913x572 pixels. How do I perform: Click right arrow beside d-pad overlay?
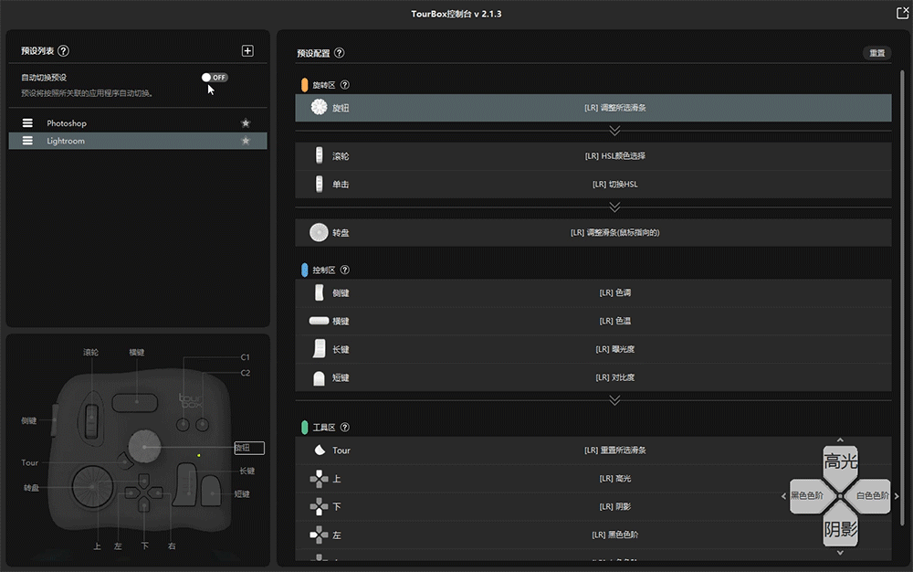(897, 496)
